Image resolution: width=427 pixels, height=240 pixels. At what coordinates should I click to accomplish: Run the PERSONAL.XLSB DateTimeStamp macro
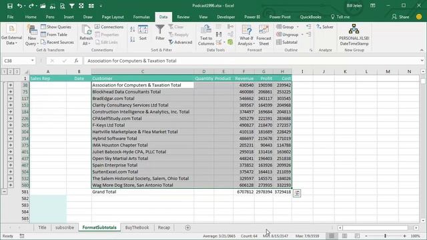pos(354,35)
